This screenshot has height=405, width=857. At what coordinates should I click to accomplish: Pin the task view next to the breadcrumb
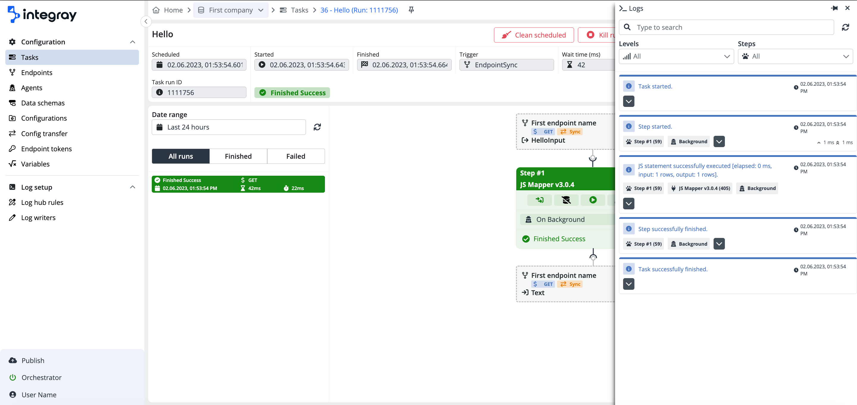411,10
